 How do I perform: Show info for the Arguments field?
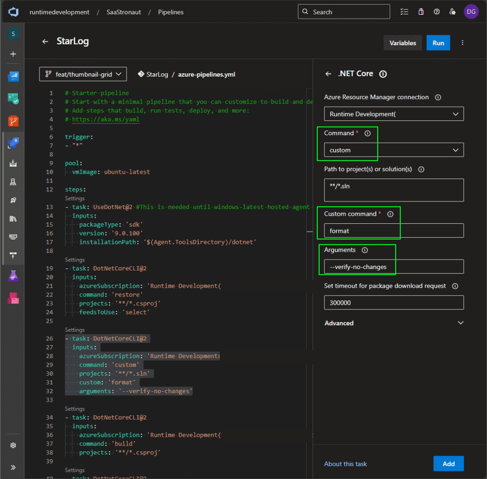tap(365, 250)
